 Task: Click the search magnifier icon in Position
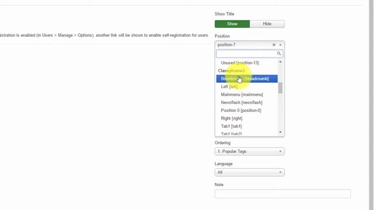(x=279, y=53)
